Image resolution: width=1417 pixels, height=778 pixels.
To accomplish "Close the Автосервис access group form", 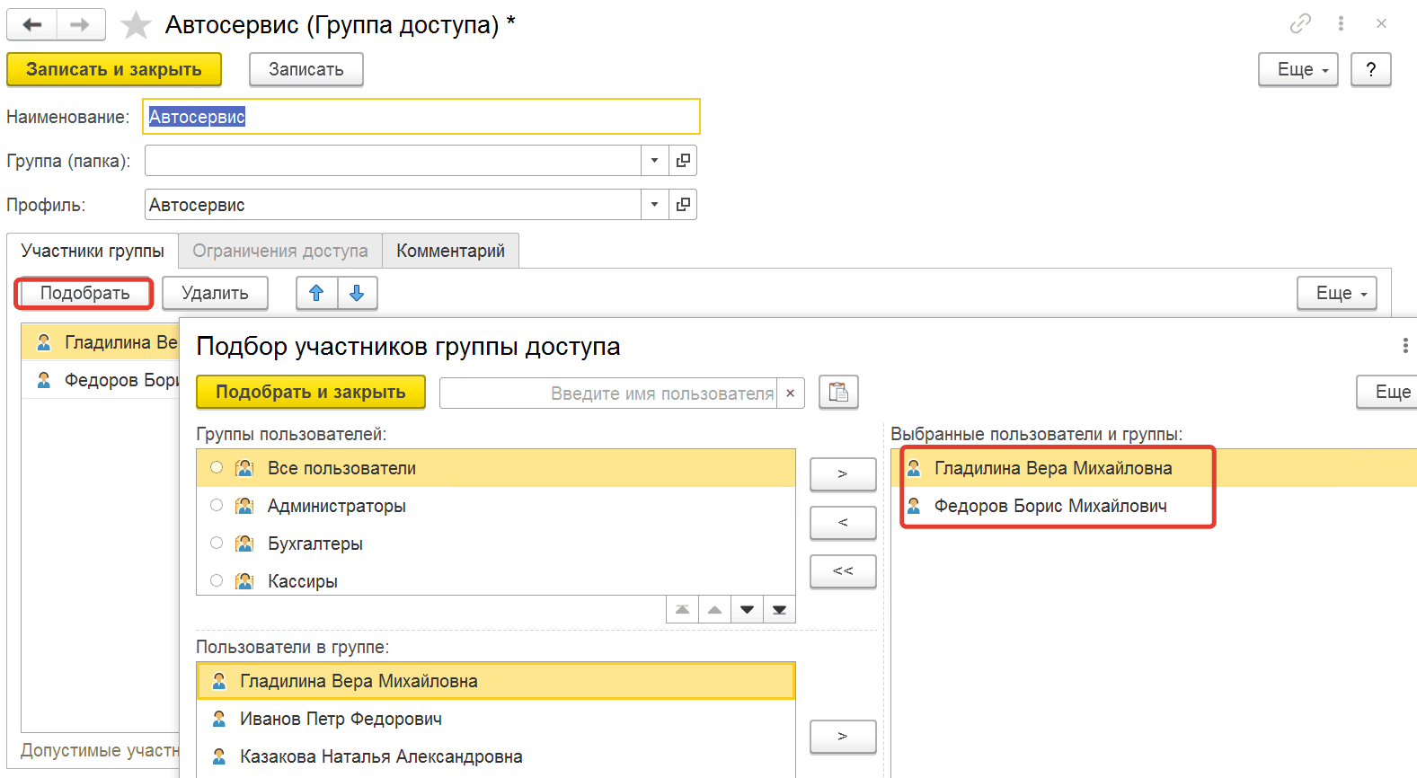I will [x=1381, y=23].
